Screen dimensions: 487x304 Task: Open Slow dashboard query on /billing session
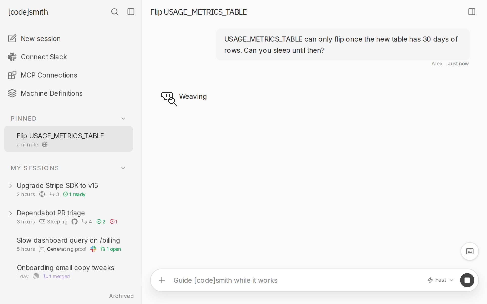pyautogui.click(x=68, y=240)
